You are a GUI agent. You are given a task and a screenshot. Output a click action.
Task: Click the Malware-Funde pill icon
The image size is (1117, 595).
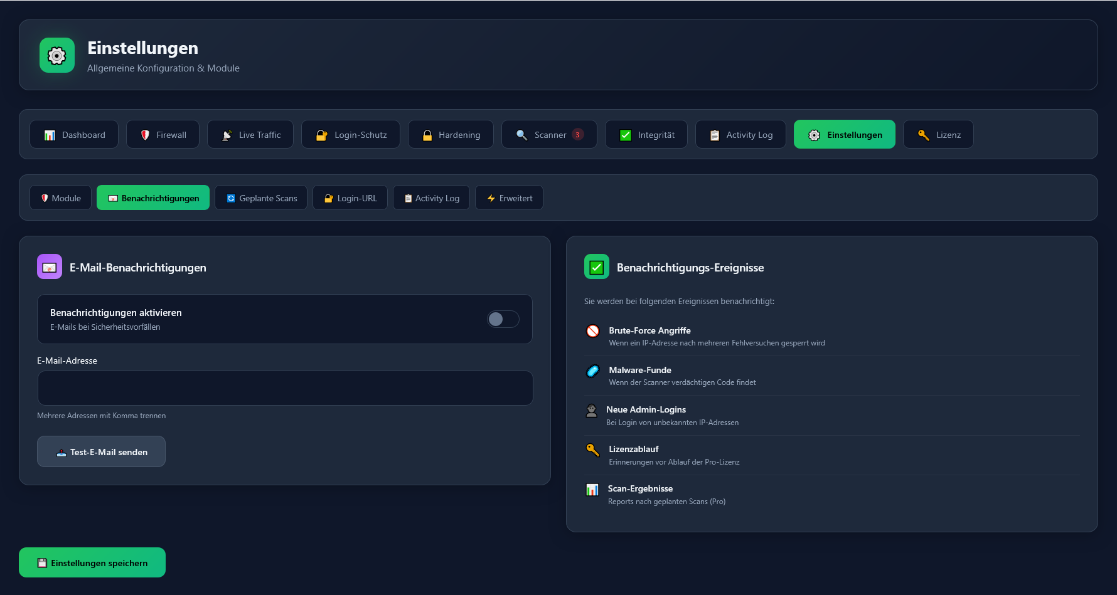592,371
